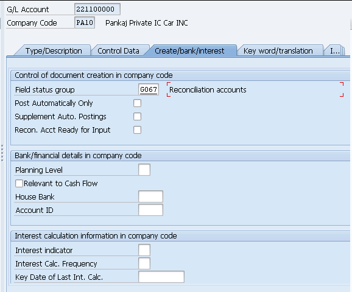Click the G/L Account number field
Viewport: 352px width, 292px height.
[97, 9]
